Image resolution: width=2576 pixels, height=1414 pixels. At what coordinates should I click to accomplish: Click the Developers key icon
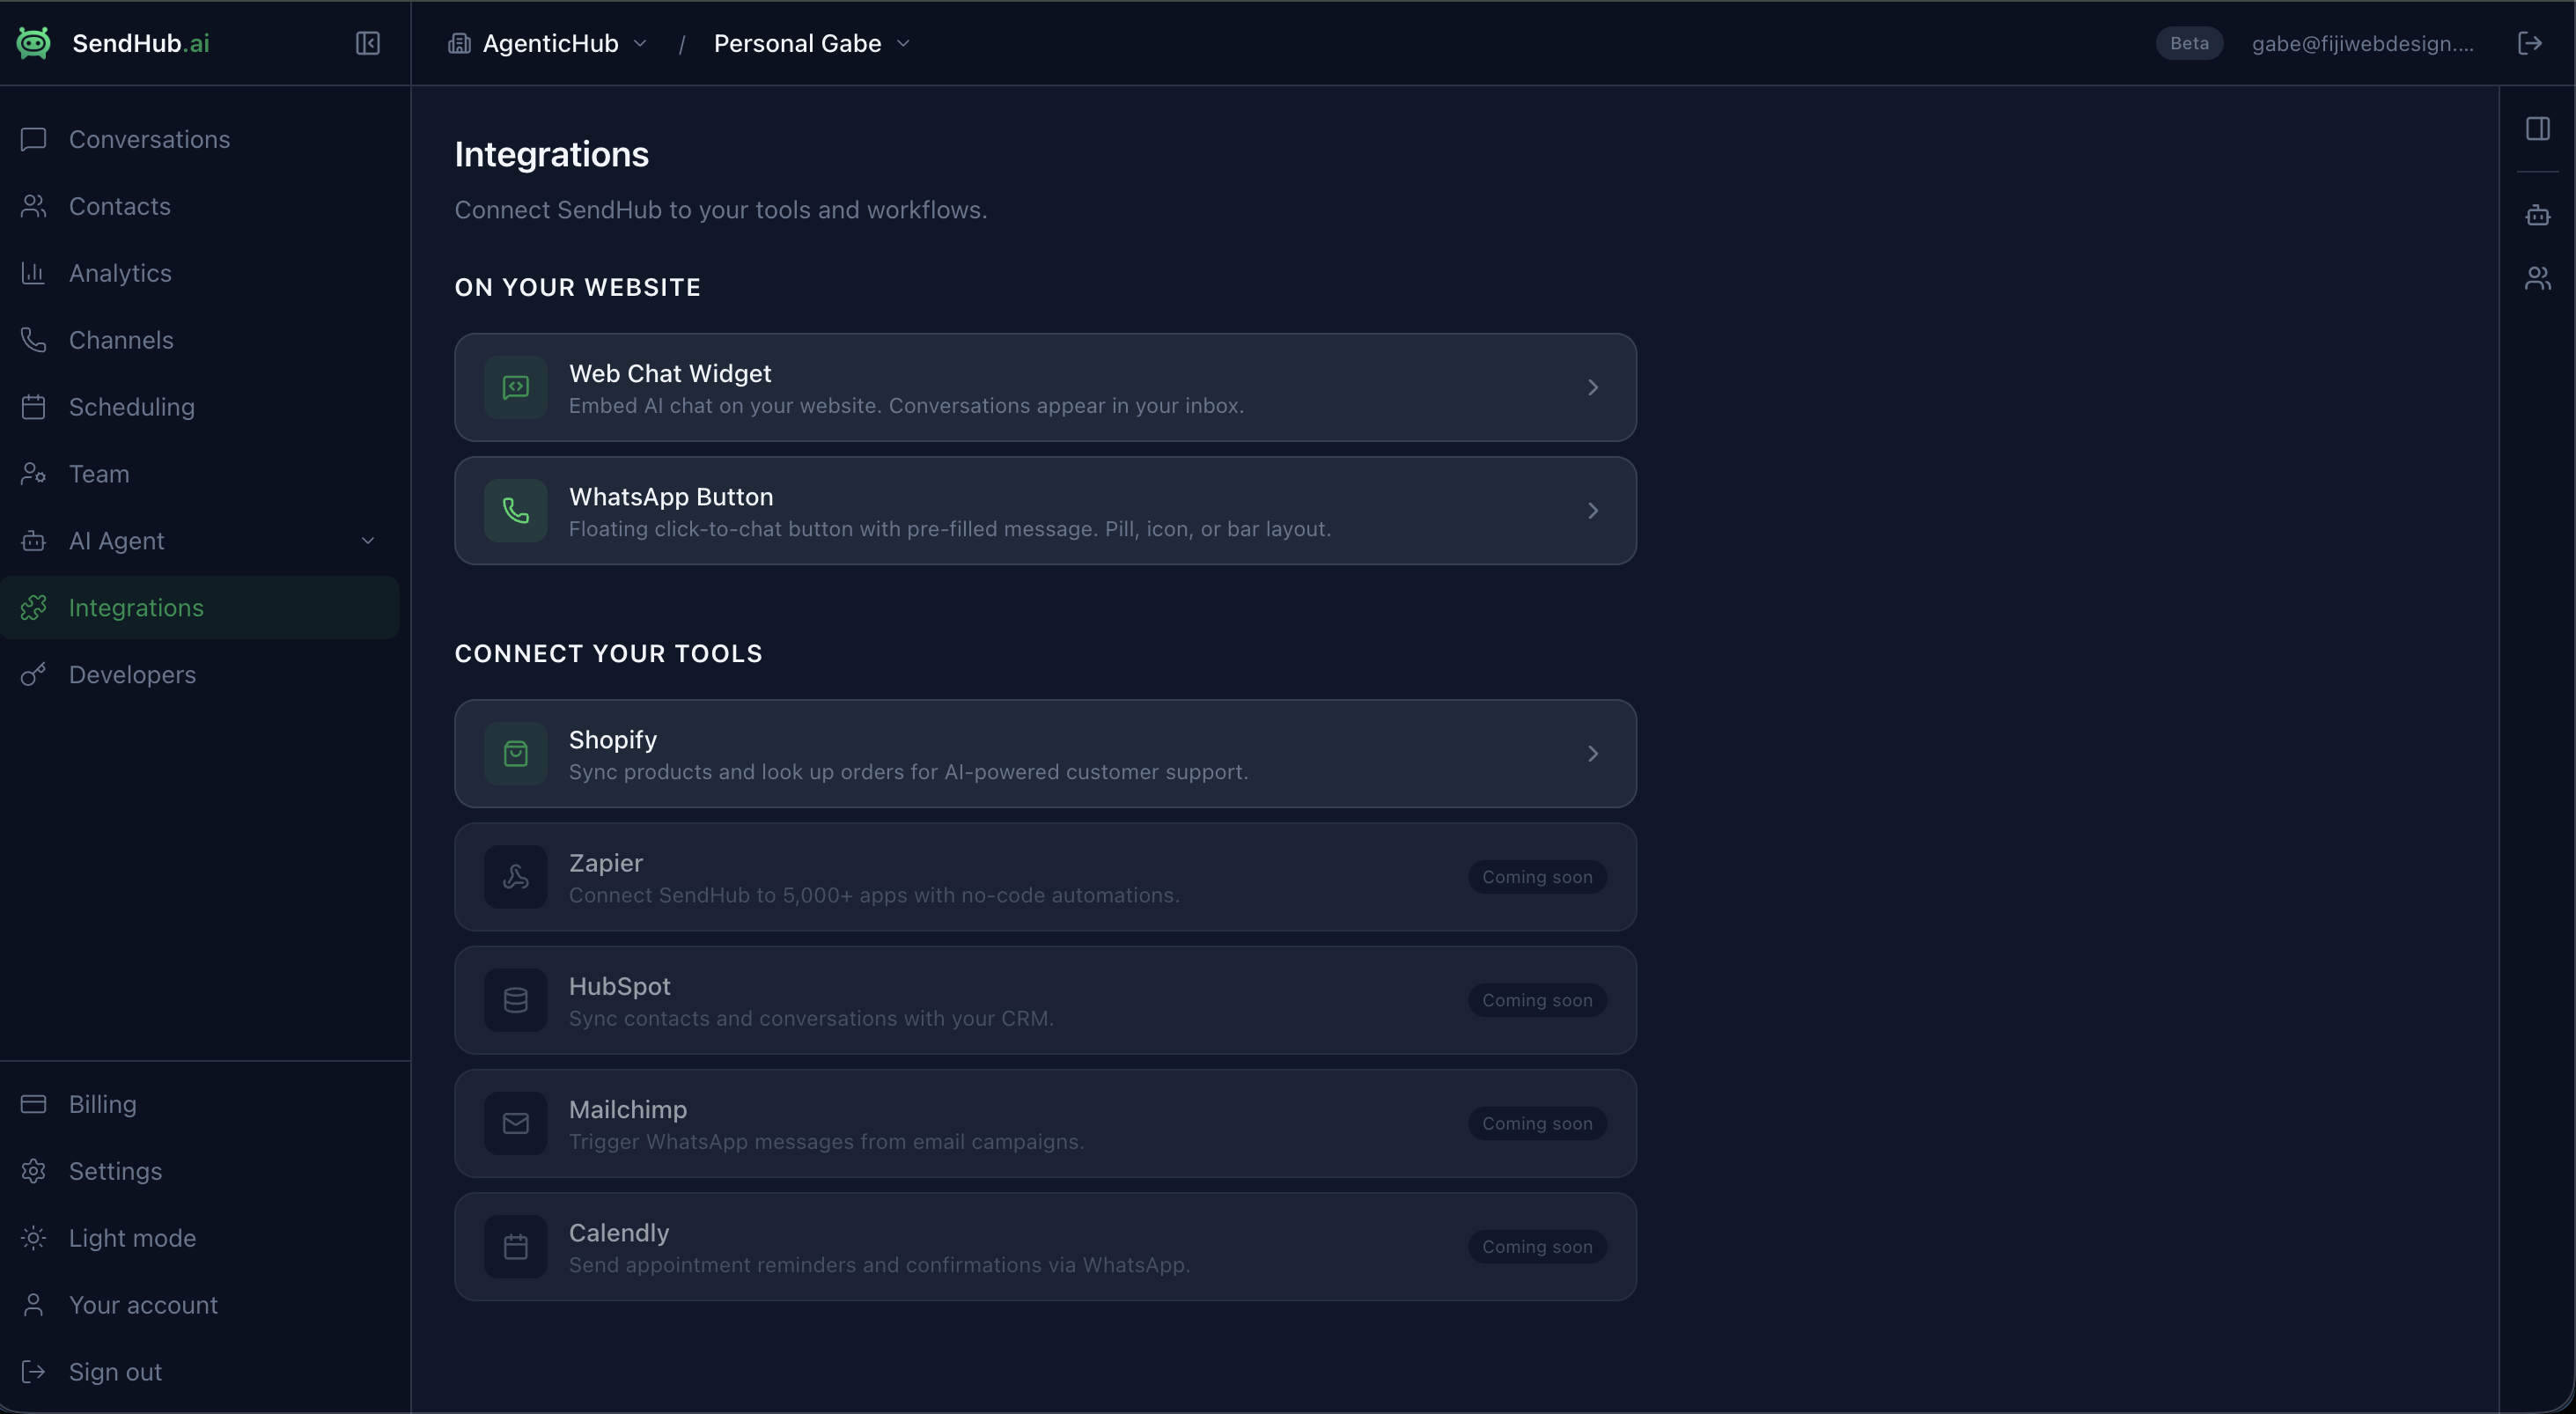(x=33, y=675)
